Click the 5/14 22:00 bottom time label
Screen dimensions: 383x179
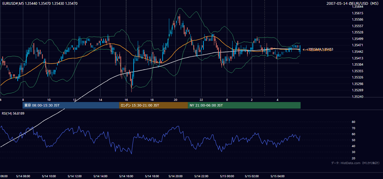(x=201, y=176)
